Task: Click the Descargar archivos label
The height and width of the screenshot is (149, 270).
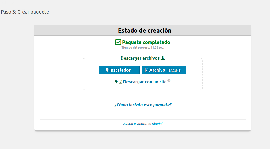Action: tap(140, 58)
